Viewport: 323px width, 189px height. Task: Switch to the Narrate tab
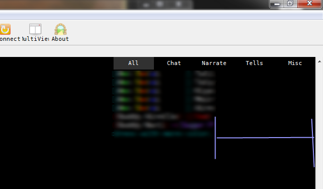click(x=214, y=63)
